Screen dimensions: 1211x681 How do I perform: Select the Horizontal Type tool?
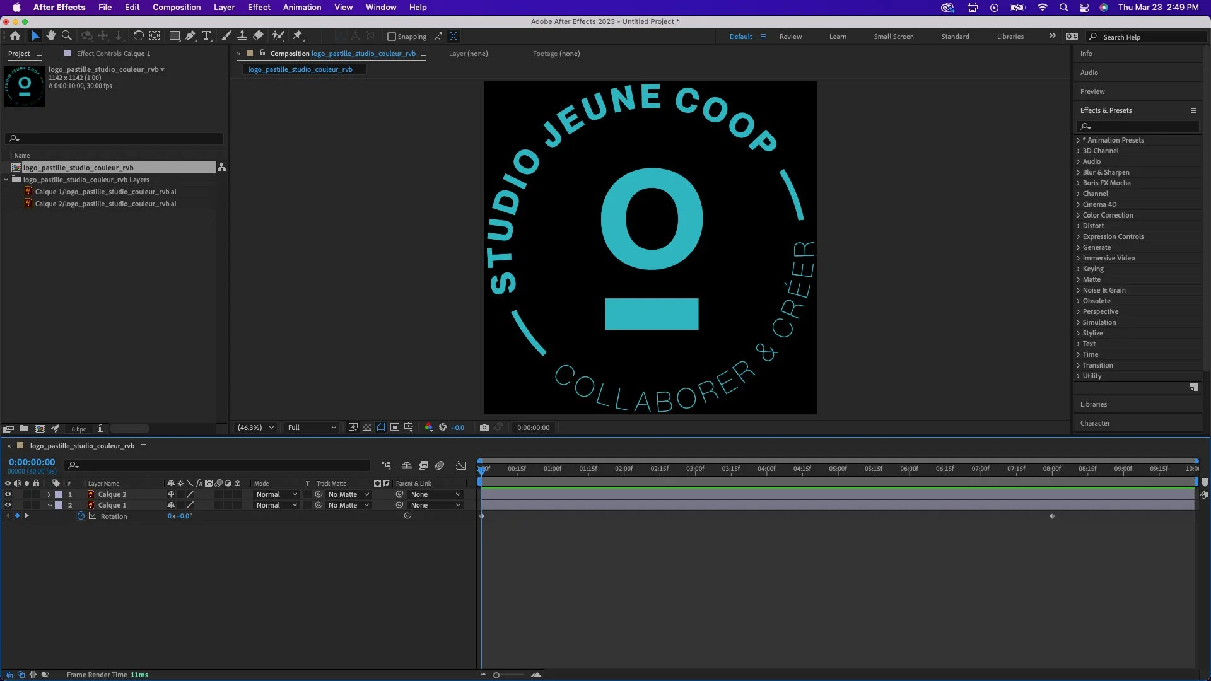click(x=206, y=36)
